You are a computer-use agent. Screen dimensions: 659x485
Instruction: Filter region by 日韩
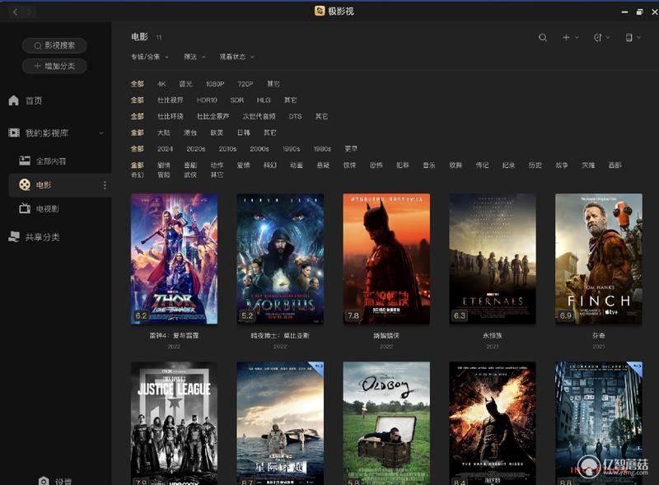pos(244,133)
